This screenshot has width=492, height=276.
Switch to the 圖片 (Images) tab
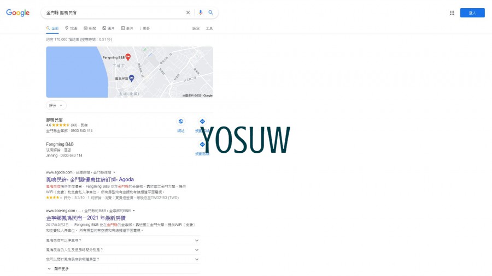coord(108,28)
